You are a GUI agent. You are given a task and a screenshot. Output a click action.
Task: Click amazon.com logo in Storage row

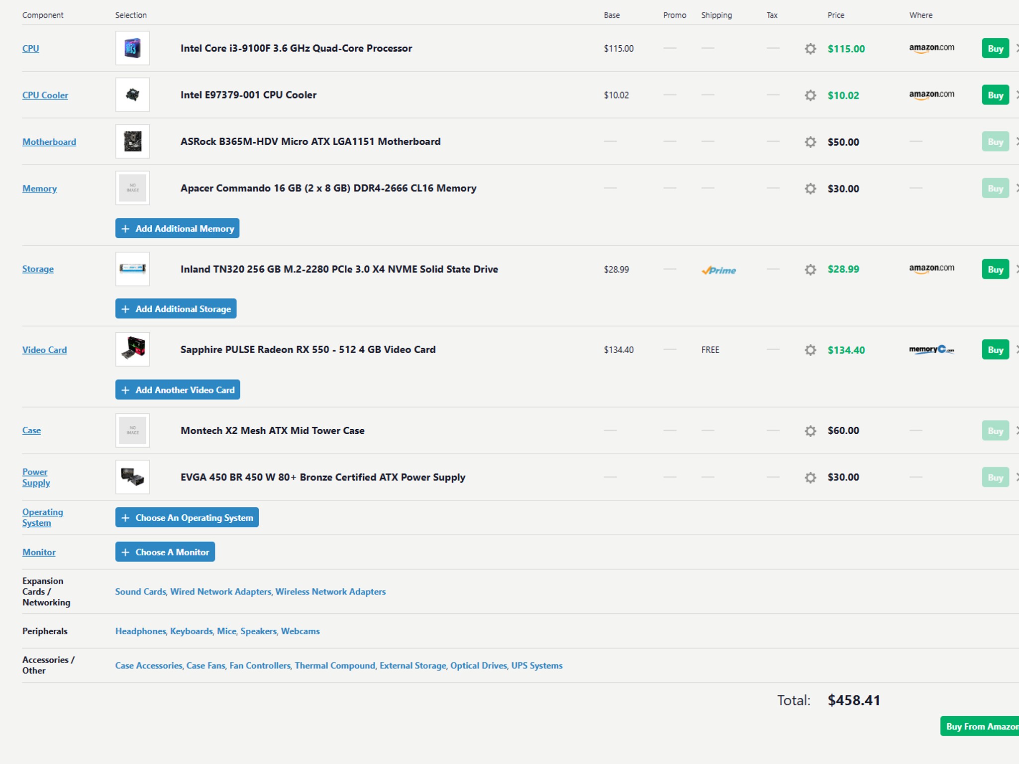[931, 269]
